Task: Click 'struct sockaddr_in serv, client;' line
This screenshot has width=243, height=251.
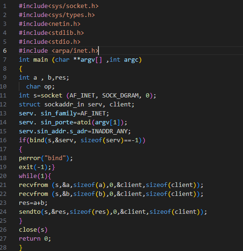Action: (76, 105)
